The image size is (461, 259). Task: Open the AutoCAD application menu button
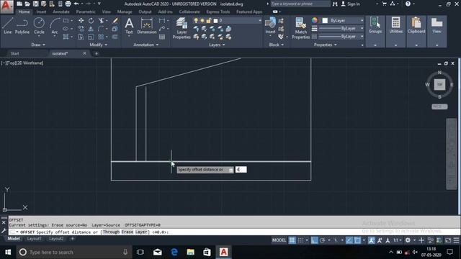[x=6, y=6]
